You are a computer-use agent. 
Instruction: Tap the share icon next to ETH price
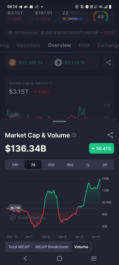click(108, 63)
